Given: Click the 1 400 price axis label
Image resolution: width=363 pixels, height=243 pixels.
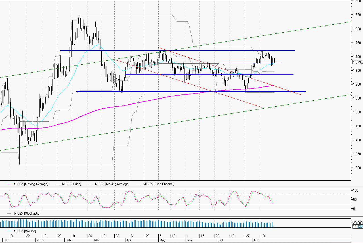Looking at the screenshot, I should 357,140.
